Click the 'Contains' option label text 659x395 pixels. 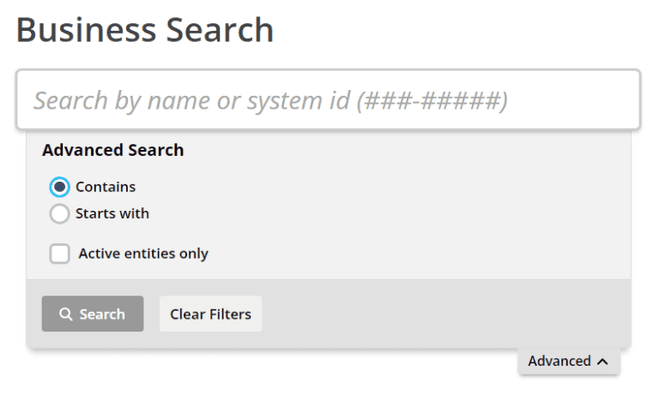point(106,187)
